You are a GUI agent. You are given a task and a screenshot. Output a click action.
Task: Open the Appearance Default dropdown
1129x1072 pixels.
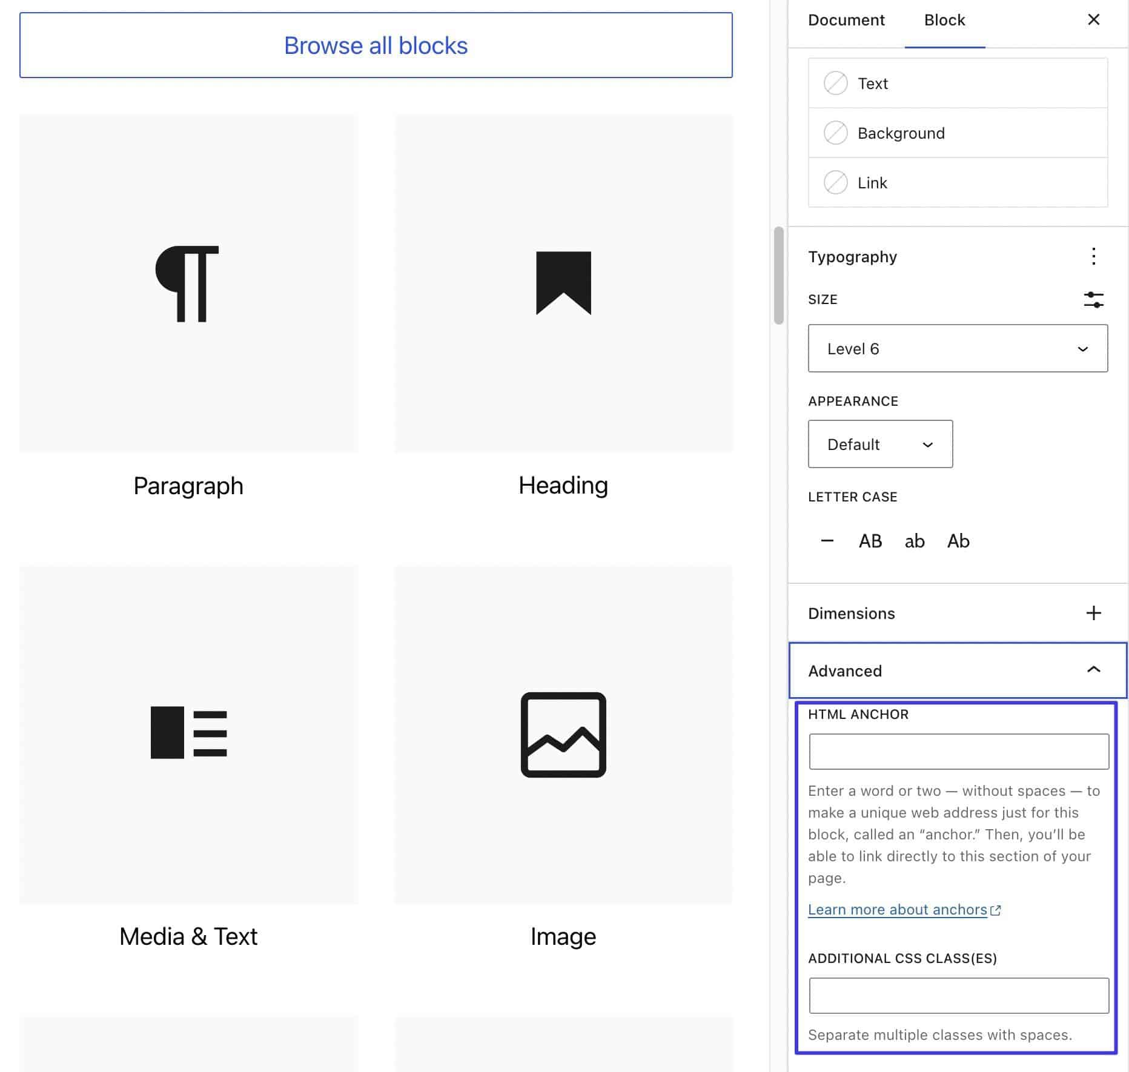tap(880, 445)
